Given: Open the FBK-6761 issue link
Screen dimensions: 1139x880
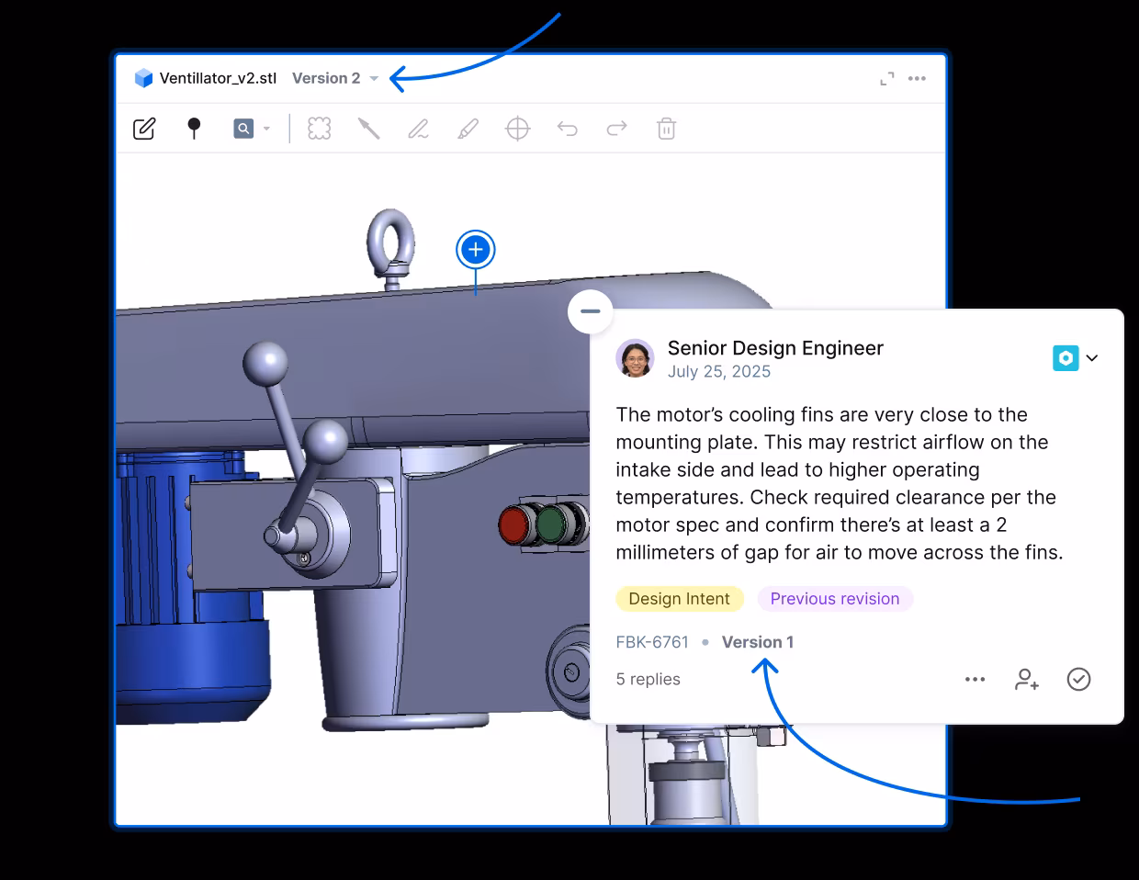Looking at the screenshot, I should pos(652,642).
